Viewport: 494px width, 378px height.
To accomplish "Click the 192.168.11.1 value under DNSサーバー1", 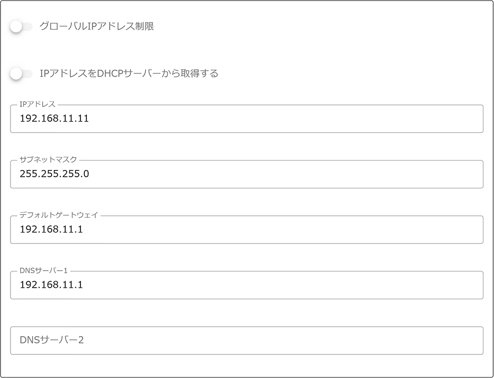I will [x=51, y=285].
